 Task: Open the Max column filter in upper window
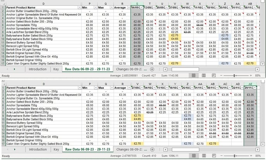click(x=111, y=8)
